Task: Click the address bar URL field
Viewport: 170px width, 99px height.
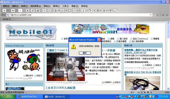Action: pos(79,15)
